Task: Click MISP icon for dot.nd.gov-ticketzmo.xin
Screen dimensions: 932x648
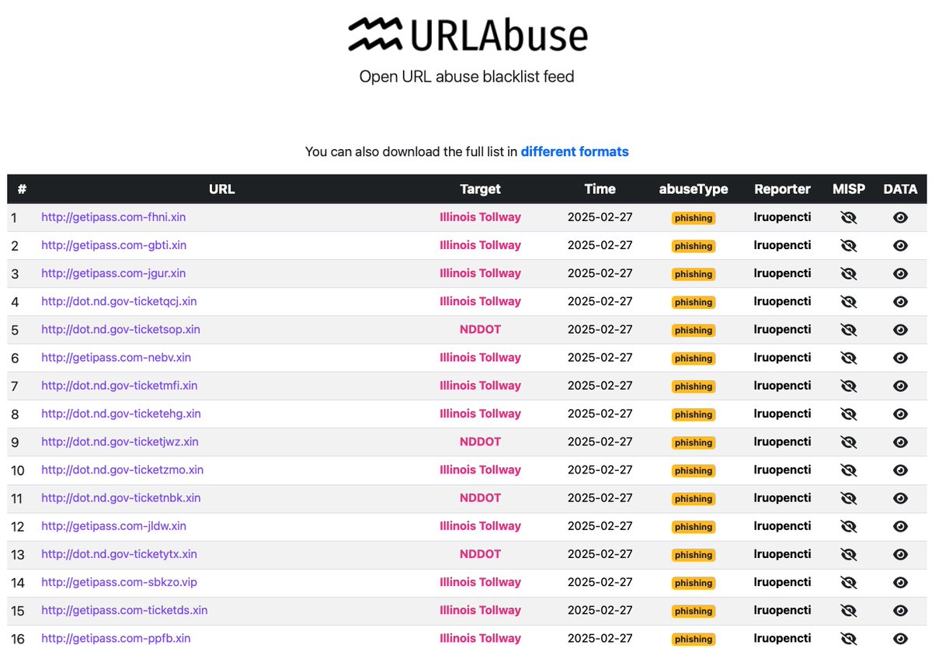Action: click(x=848, y=470)
